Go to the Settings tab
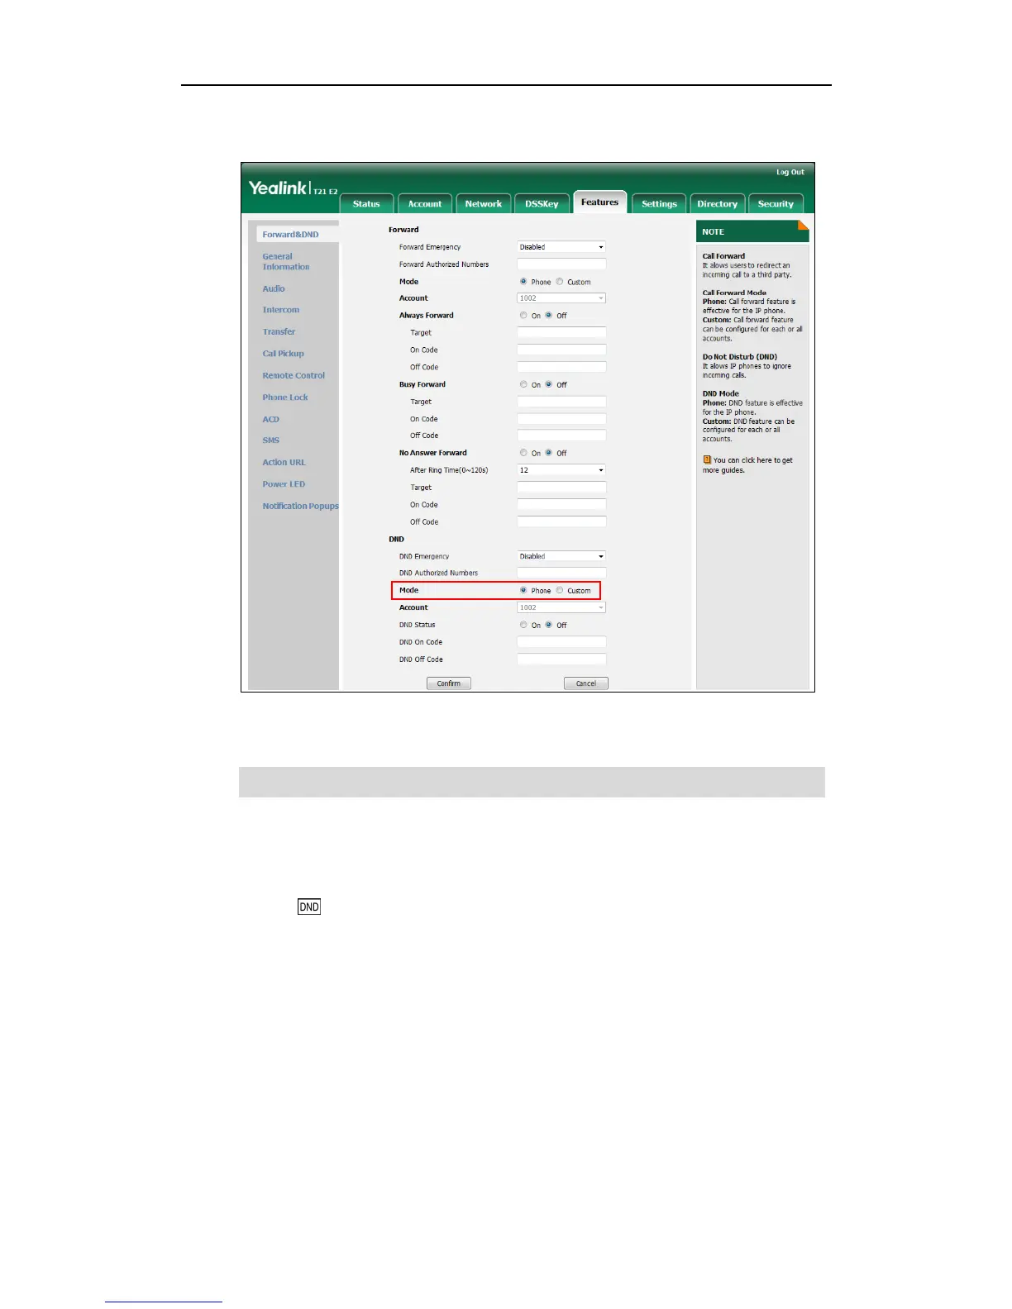The height and width of the screenshot is (1309, 1012). pyautogui.click(x=659, y=203)
